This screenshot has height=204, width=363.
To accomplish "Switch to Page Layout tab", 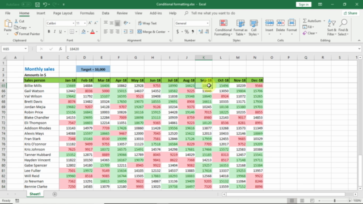I will (x=63, y=13).
